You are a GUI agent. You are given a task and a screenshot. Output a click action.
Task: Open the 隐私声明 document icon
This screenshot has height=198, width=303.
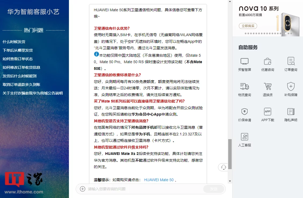point(291,111)
